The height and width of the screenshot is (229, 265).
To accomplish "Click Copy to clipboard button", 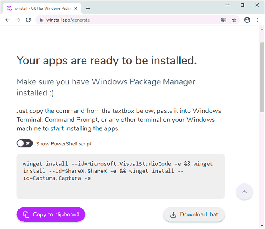I will [x=51, y=214].
